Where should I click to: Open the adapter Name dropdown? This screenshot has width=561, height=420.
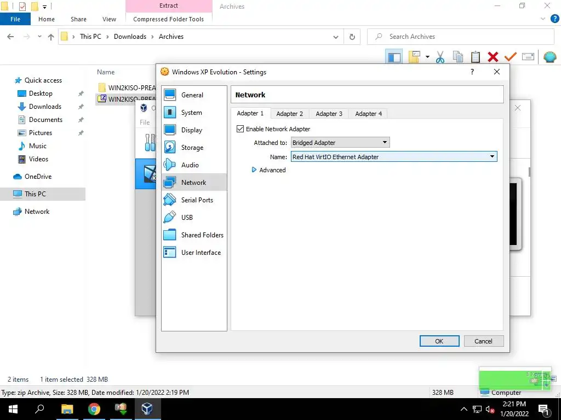point(393,156)
